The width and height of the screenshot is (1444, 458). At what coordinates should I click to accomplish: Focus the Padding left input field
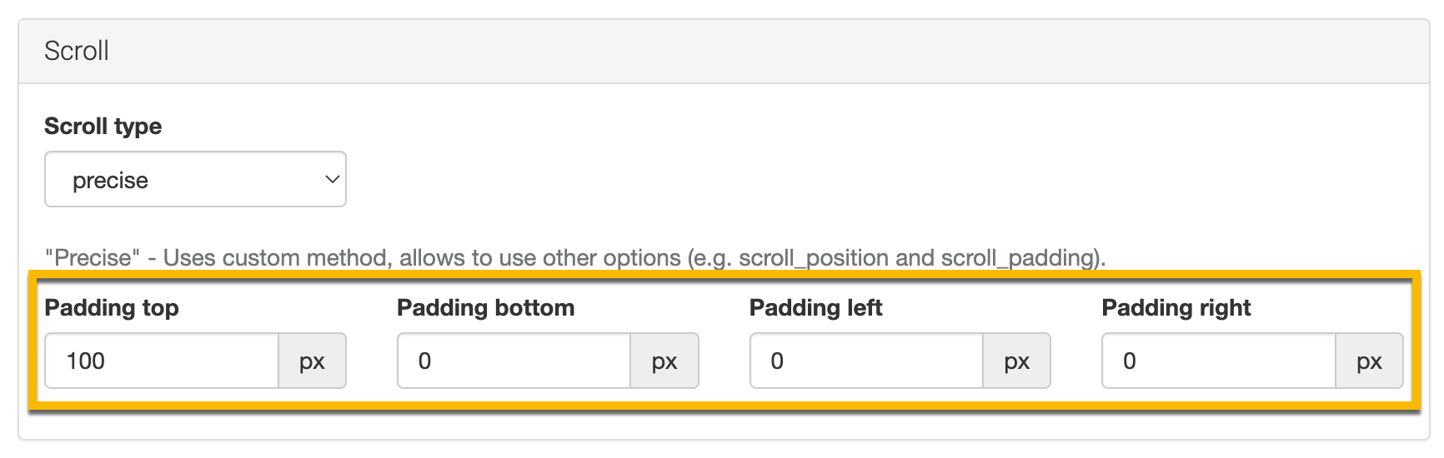tap(866, 361)
